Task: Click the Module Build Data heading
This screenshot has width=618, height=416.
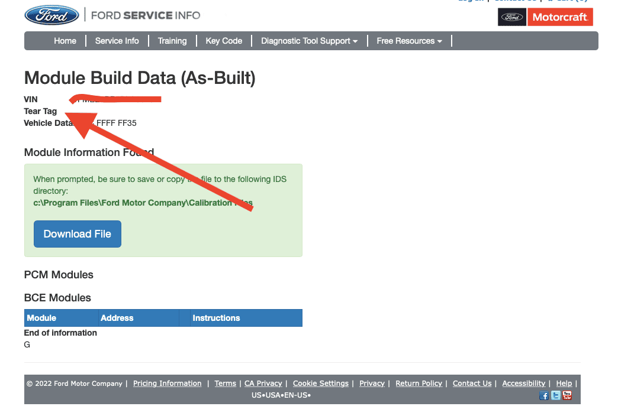Action: tap(140, 78)
